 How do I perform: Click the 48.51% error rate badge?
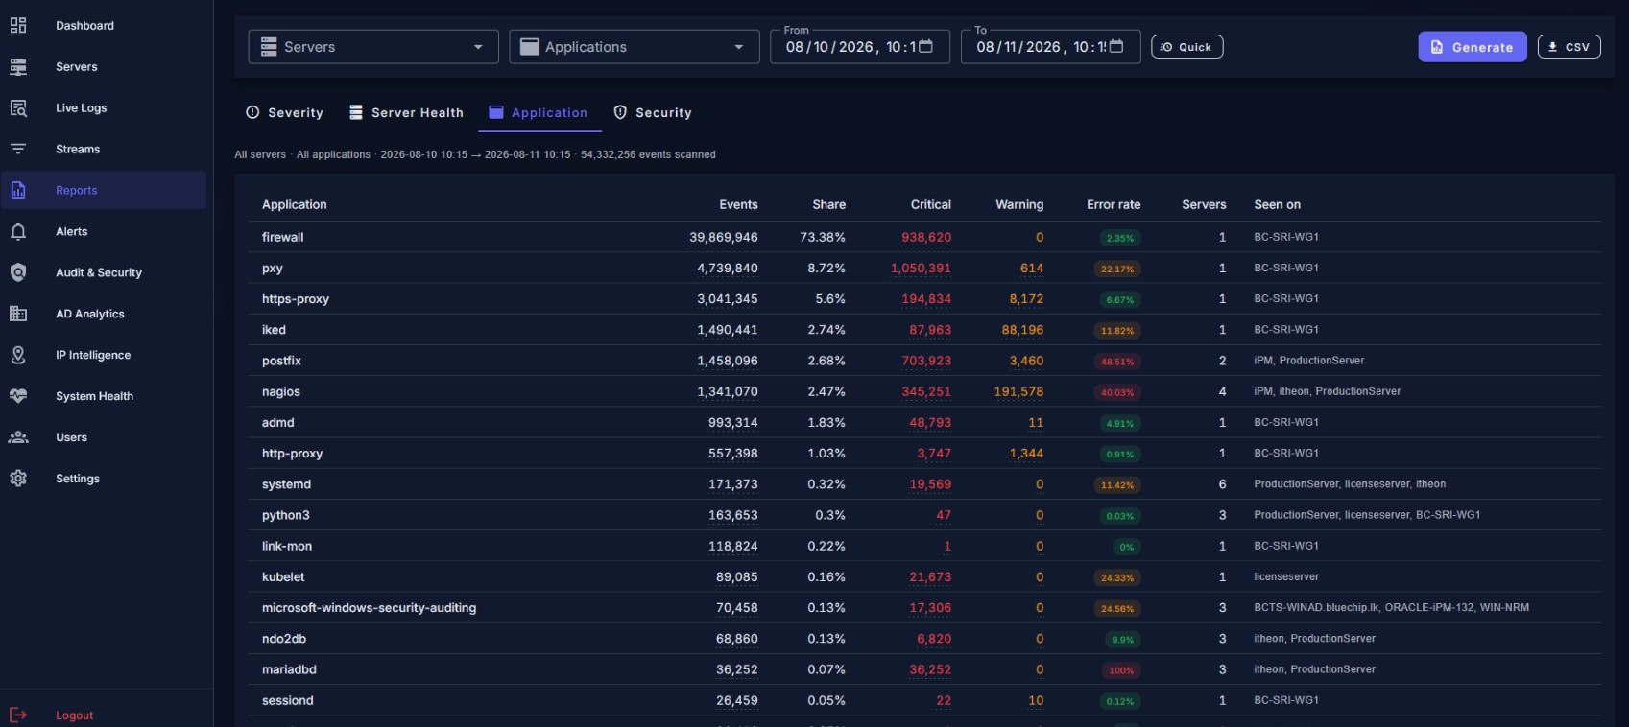coord(1117,362)
